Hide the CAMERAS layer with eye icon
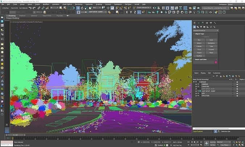 pyautogui.click(x=198, y=84)
